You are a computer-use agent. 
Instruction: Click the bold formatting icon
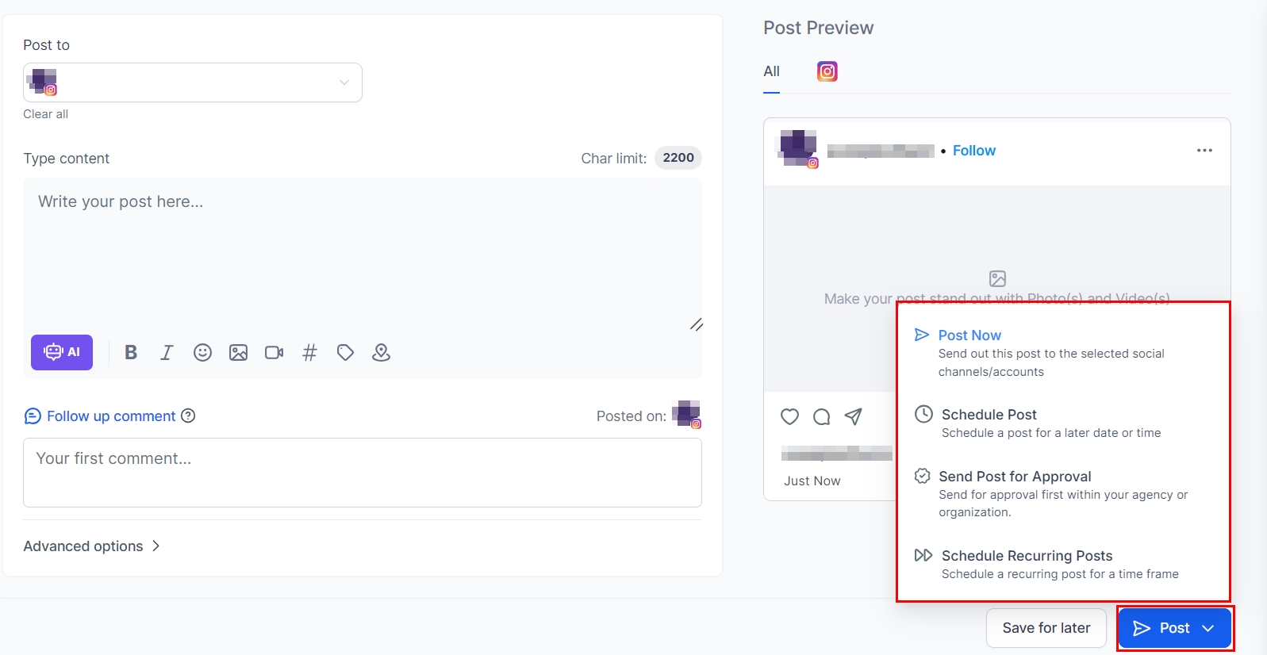pos(131,353)
